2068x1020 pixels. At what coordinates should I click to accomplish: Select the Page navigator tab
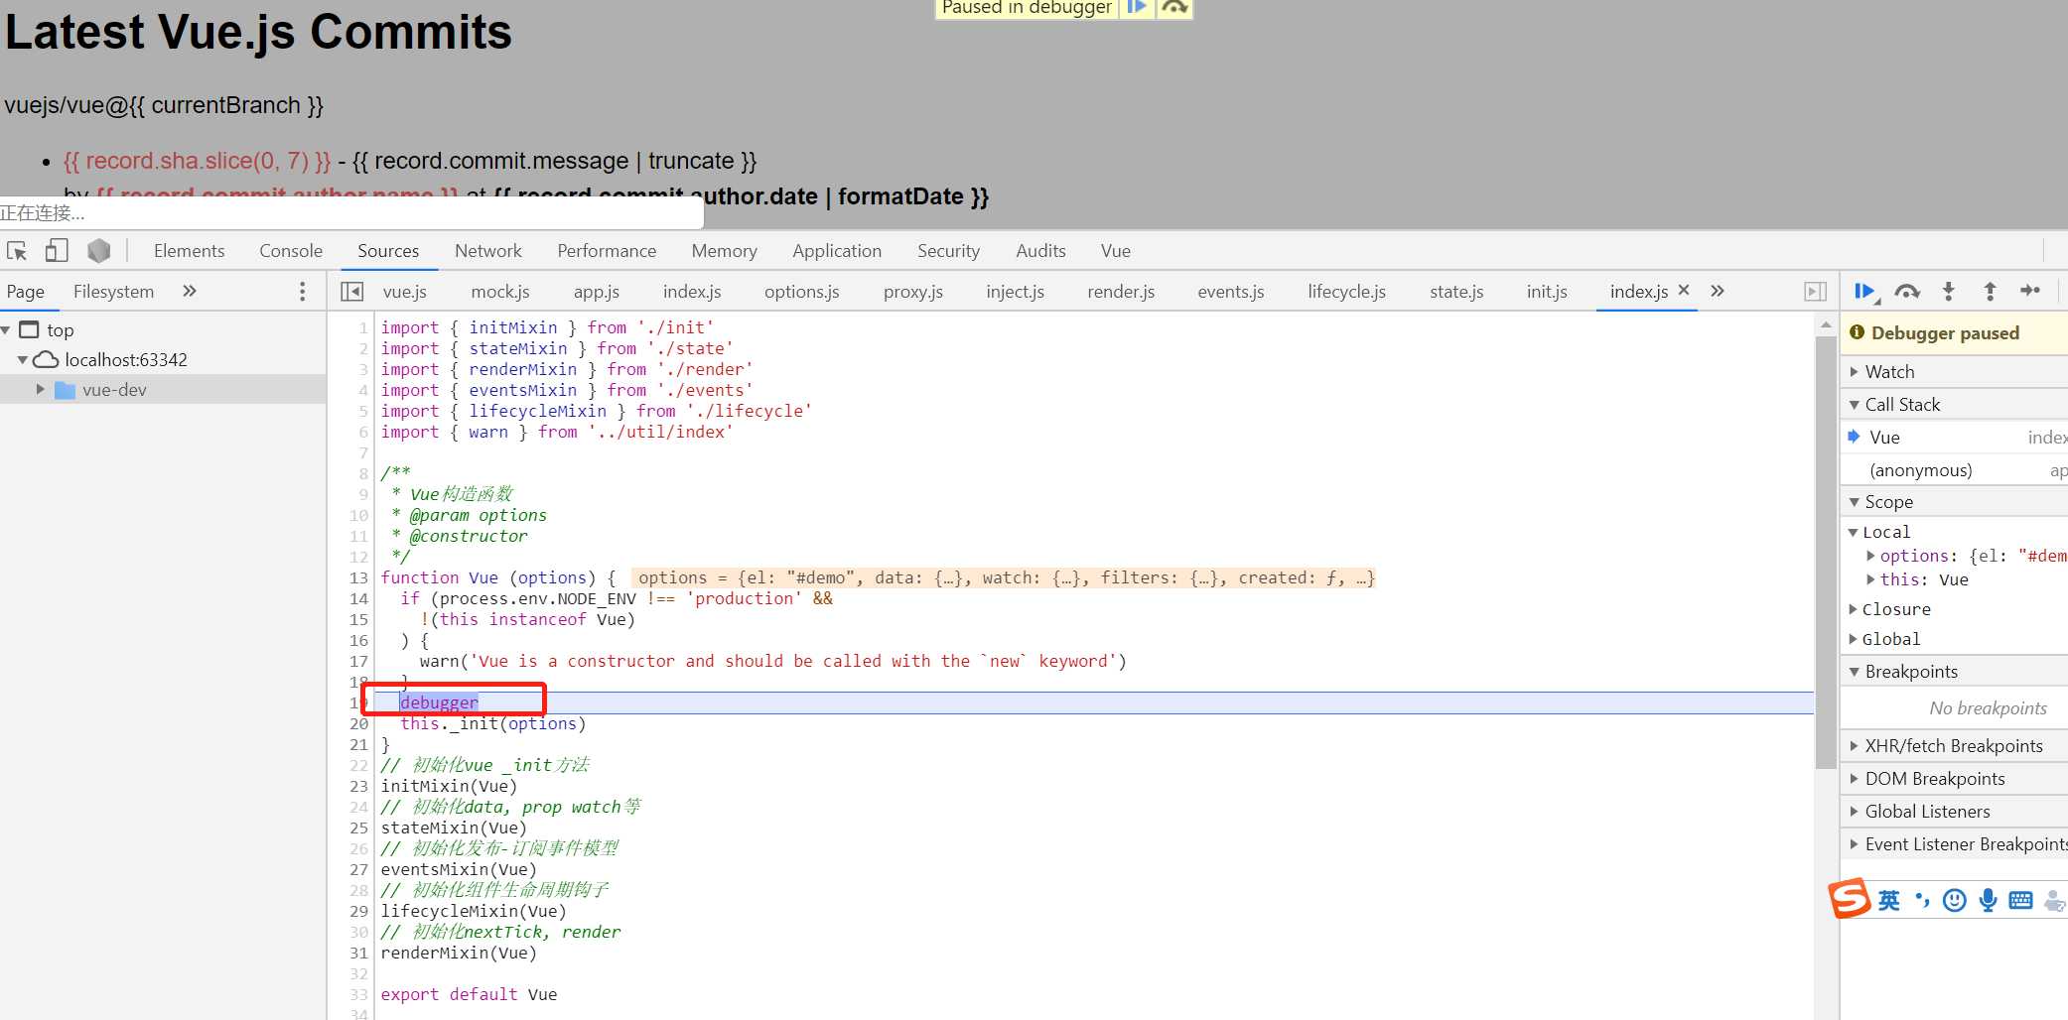[26, 291]
